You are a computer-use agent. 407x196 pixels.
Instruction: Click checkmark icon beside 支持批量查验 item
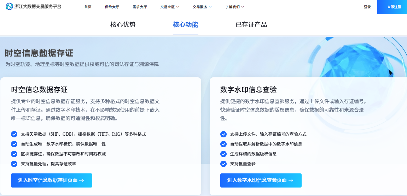223,164
